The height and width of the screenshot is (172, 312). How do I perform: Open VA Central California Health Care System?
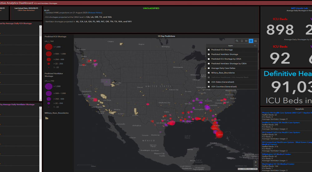pos(281,132)
